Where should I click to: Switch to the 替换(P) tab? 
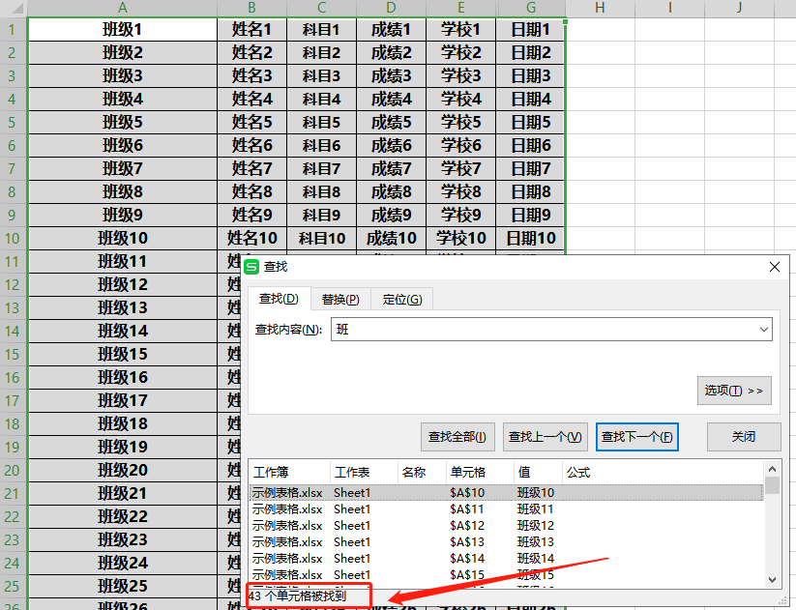pos(340,300)
